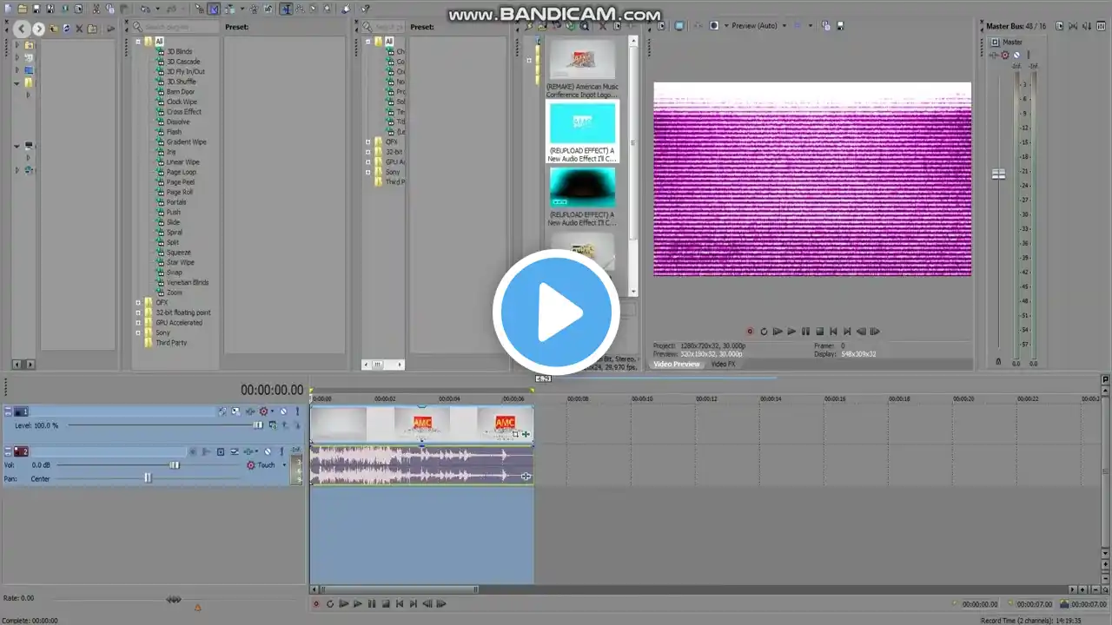Select the Cross Effect transition
The width and height of the screenshot is (1112, 625).
(x=184, y=112)
